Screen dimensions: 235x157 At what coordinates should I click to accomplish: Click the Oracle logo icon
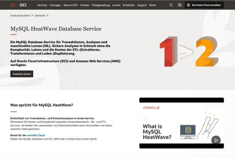coord(13,5)
